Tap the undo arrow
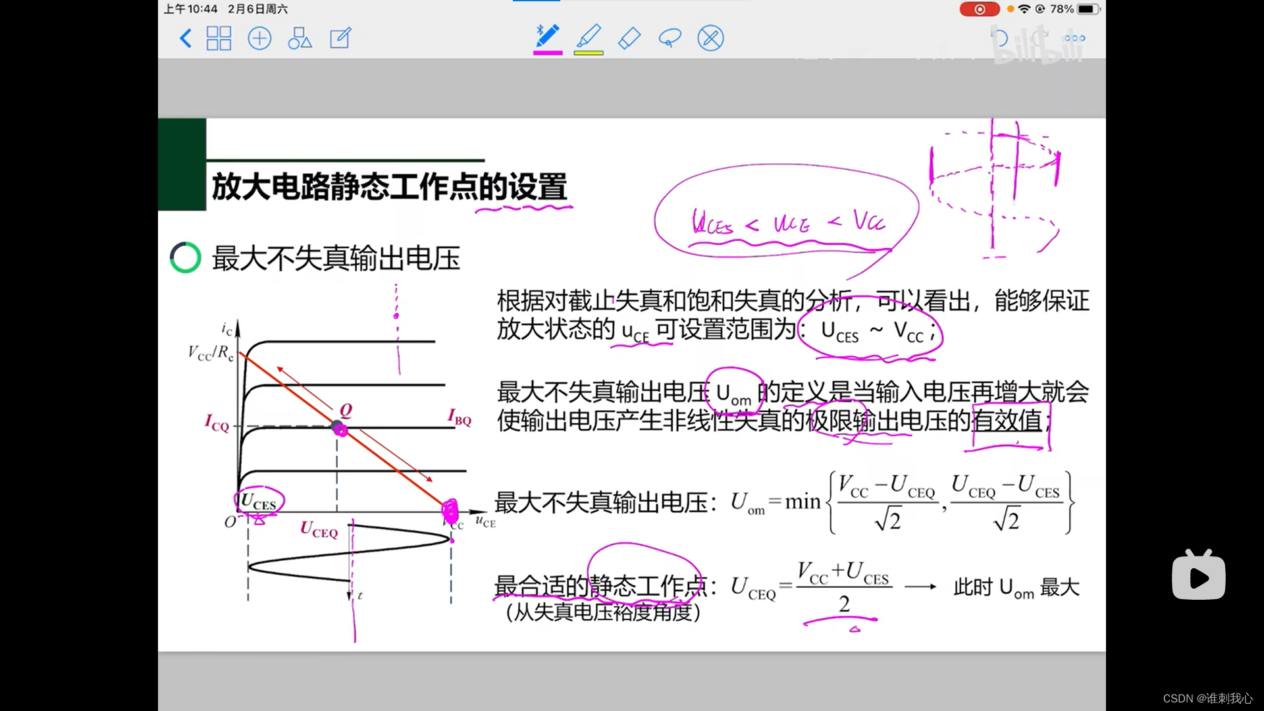1264x711 pixels. (x=999, y=38)
